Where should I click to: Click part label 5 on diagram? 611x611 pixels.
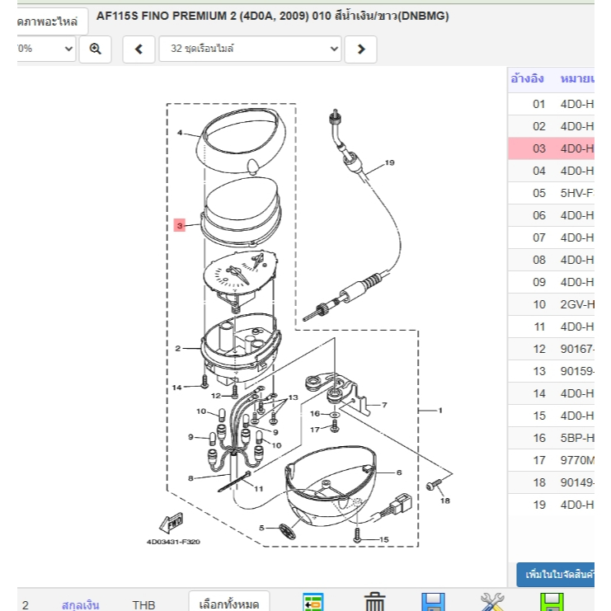click(x=261, y=528)
